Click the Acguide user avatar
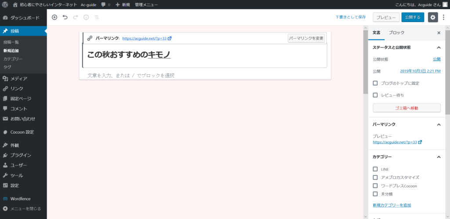Screen dimensions: 450x219 pyautogui.click(x=445, y=4)
